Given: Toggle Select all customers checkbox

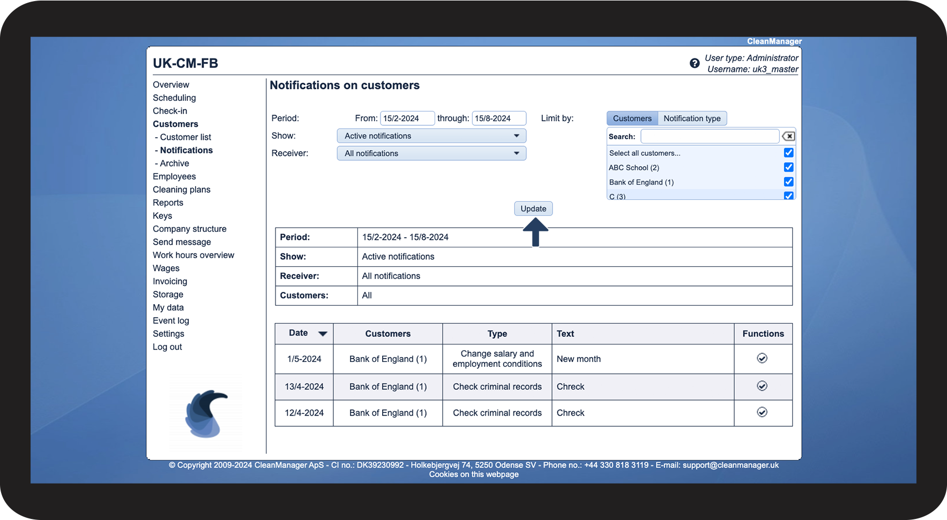Looking at the screenshot, I should 788,153.
